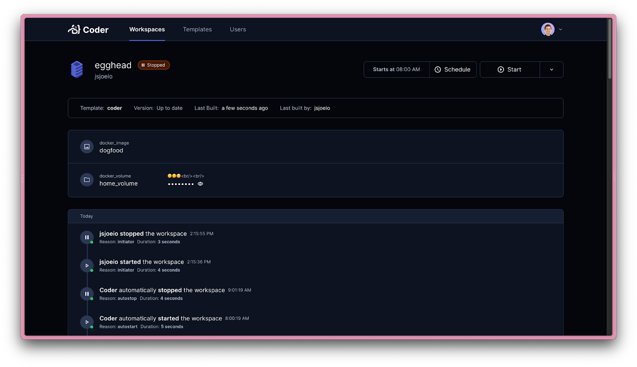Click the pause icon for 2:15:55 PM stop

(87, 237)
